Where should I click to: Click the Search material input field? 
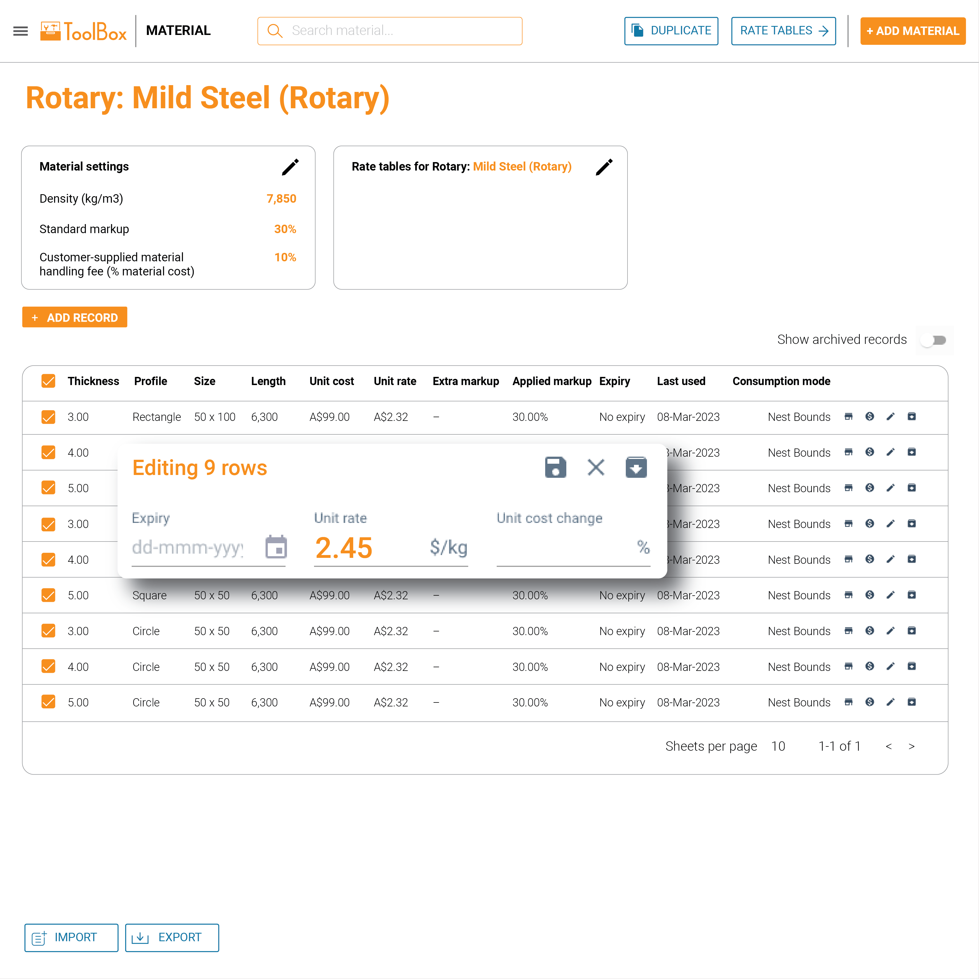coord(390,31)
